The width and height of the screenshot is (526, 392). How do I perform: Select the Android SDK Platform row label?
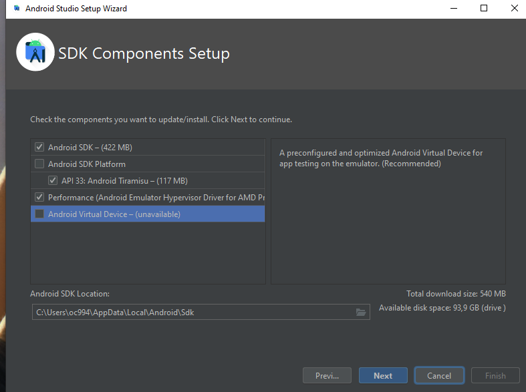[x=87, y=164]
